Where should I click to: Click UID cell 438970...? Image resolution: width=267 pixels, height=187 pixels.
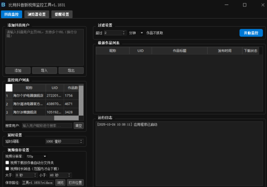coord(55,104)
